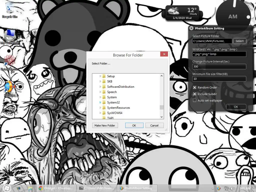Click the 1/4/2023 Wed date on widget
Viewport: 256px width, 192px height.
tap(182, 18)
